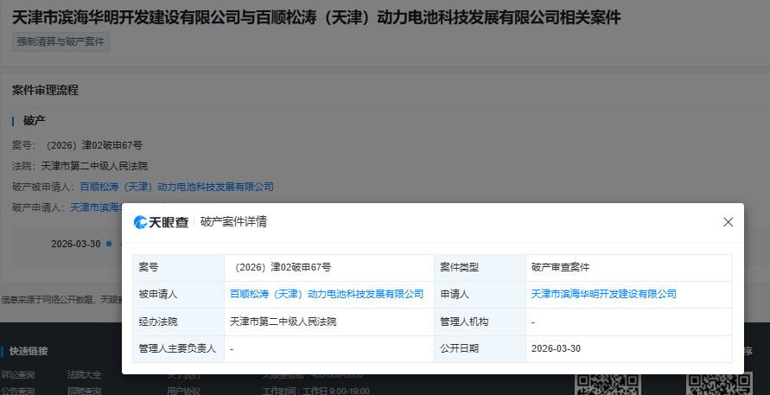Click the blue timeline dot by 2026-03-30
Screen dimensions: 770x395
[x=109, y=244]
